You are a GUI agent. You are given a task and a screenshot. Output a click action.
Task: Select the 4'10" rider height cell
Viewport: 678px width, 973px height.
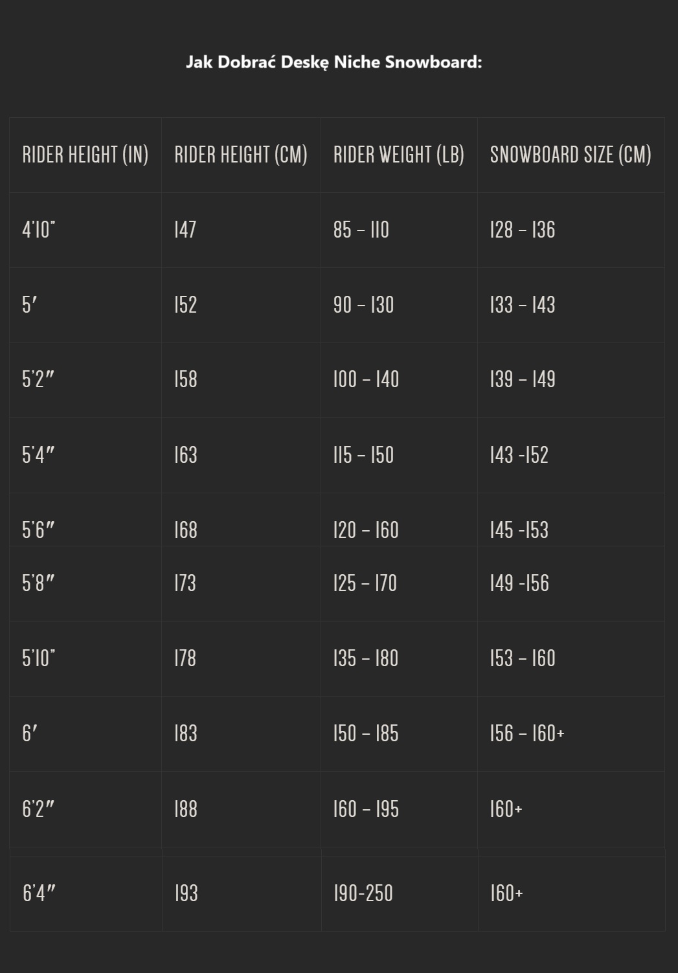(x=39, y=230)
